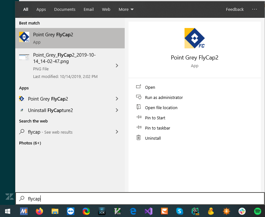Click in the flycap search box

click(140, 199)
